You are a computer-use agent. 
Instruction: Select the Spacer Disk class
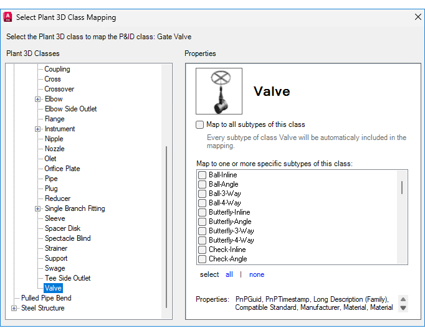point(62,228)
